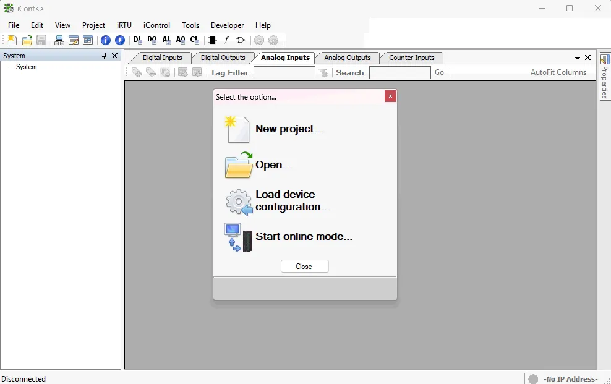Focus the Search input field

coord(399,73)
